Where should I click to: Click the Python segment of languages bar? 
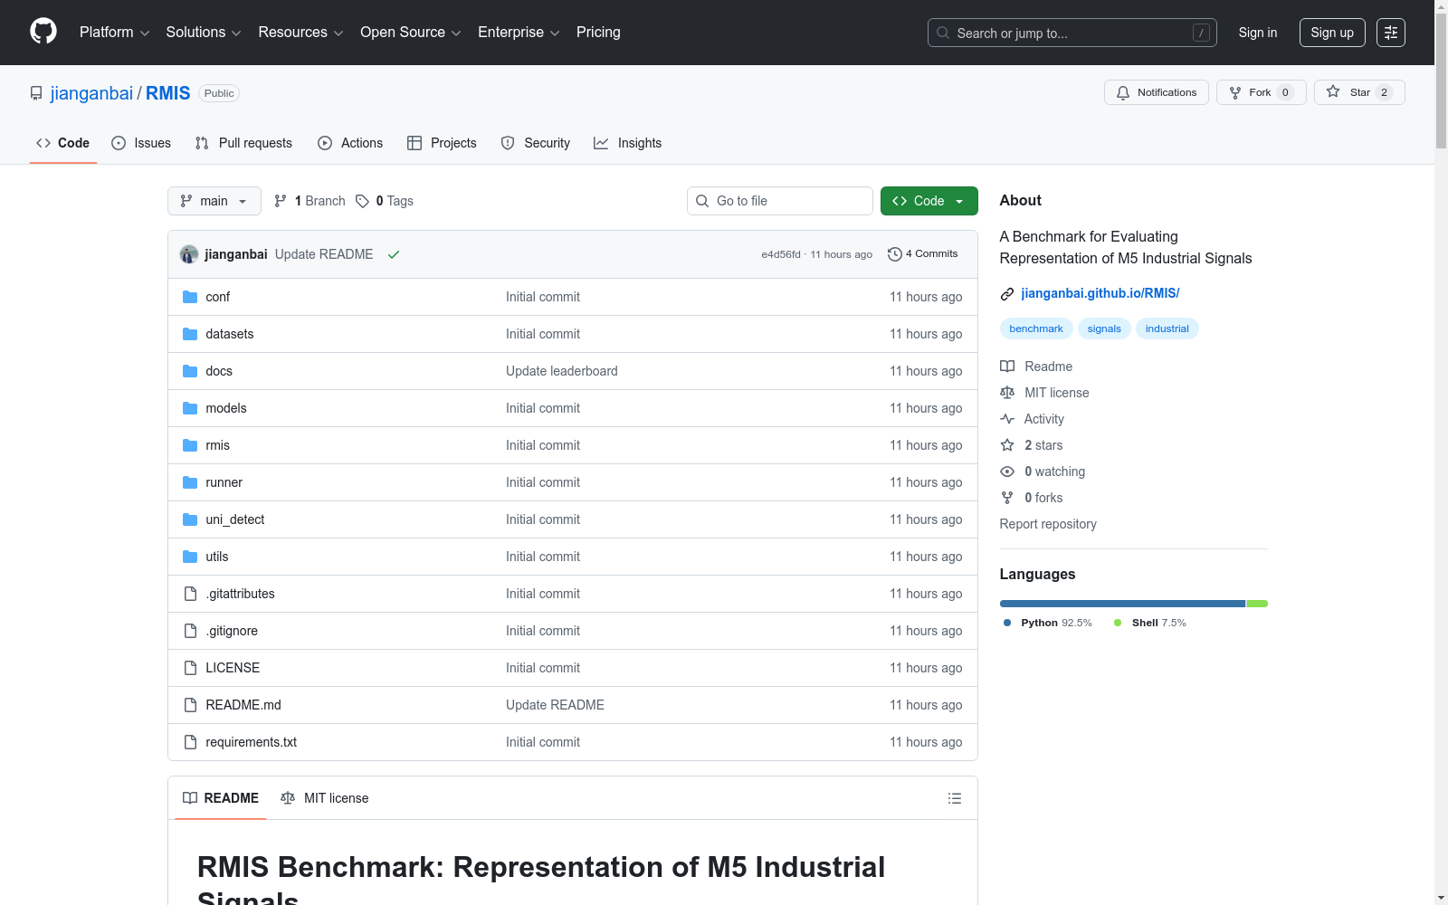click(1123, 604)
